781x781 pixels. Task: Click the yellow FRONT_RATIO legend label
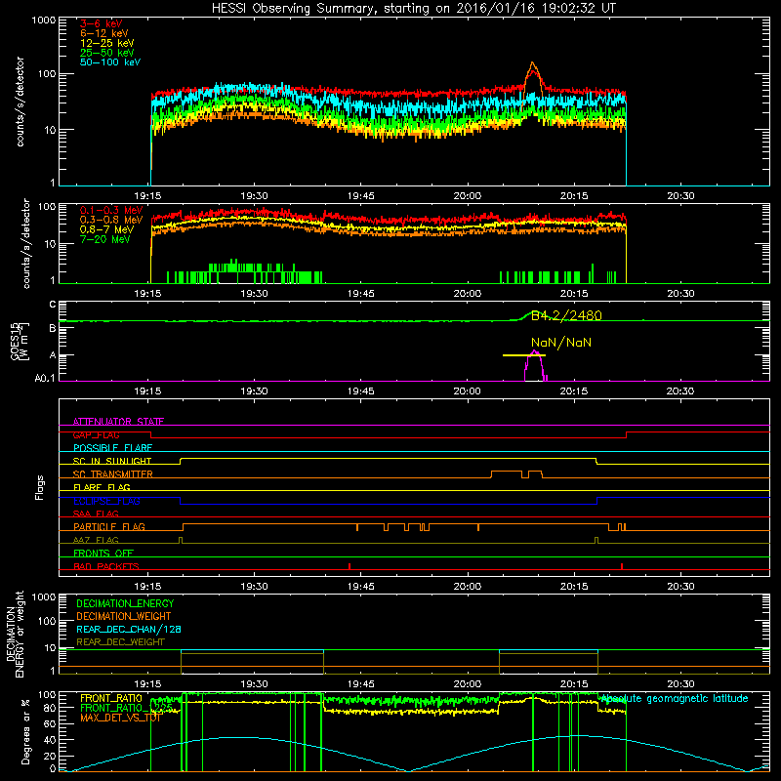tap(111, 698)
